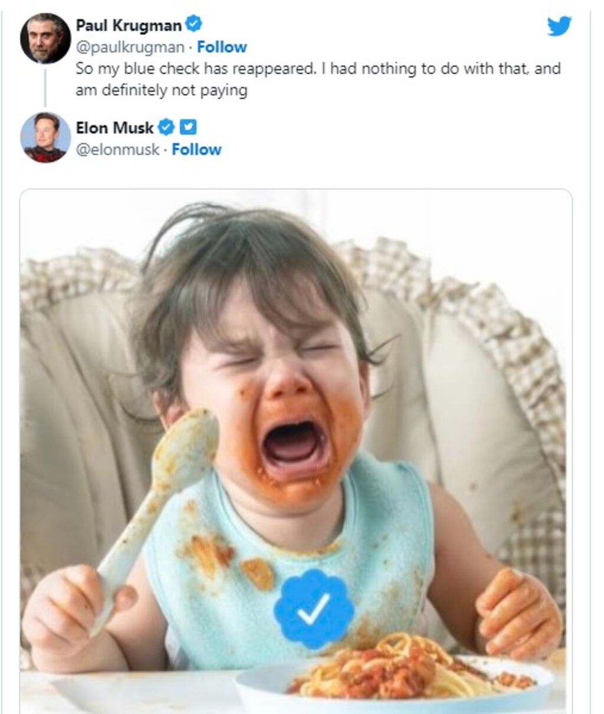Click the square Twitter affiliate badge

[x=188, y=127]
